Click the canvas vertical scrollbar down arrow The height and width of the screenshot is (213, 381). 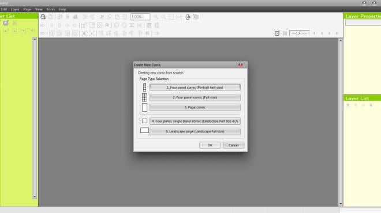[x=341, y=204]
